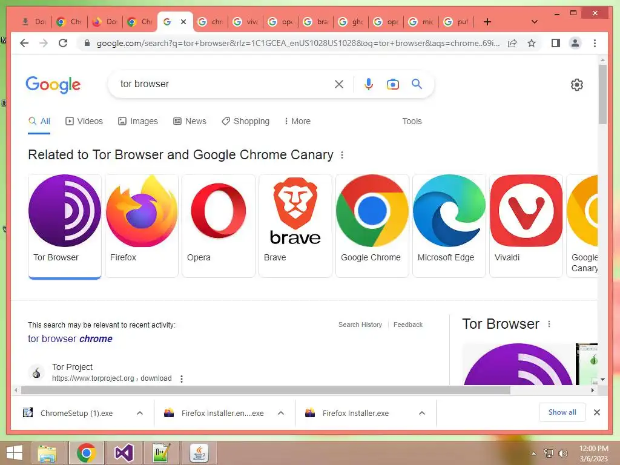Close the active Google tab

click(x=183, y=22)
